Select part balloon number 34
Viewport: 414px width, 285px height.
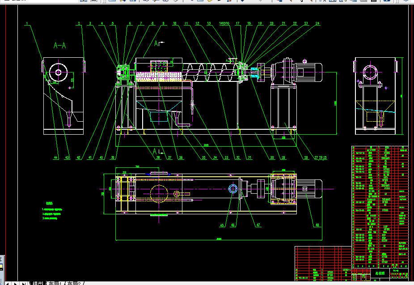215,157
